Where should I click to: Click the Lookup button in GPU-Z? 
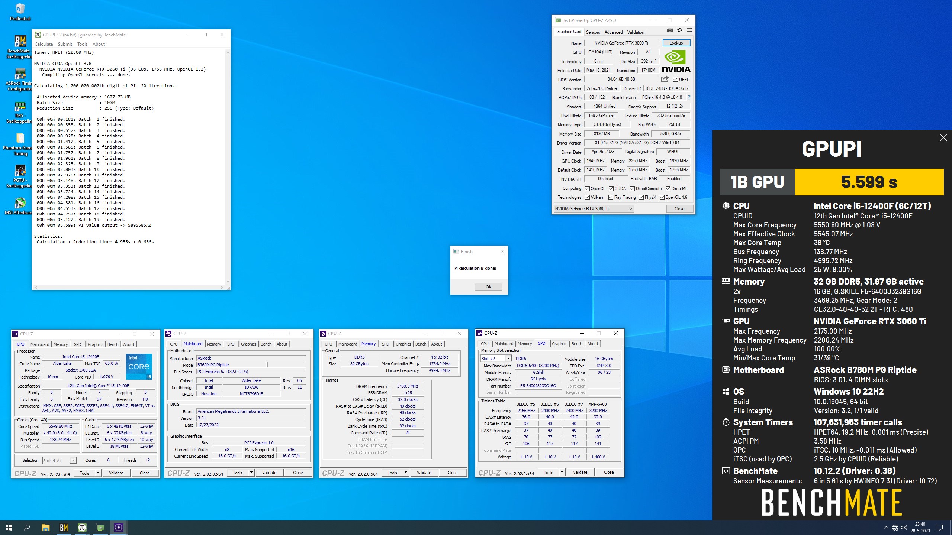coord(676,43)
